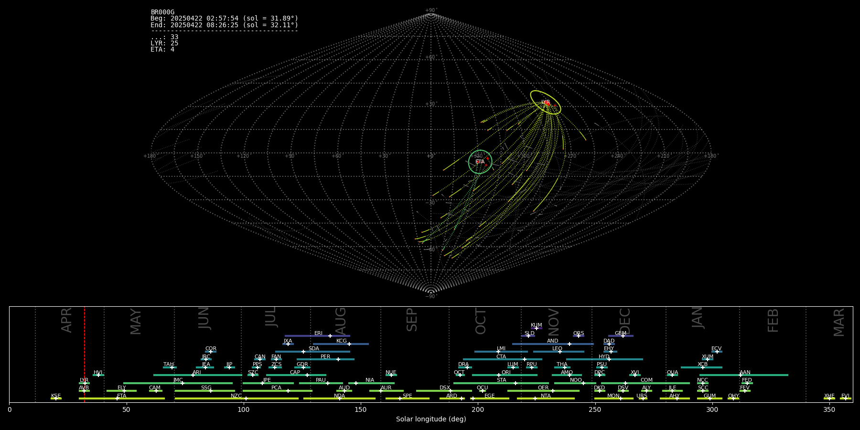Select the green ETA radiant circle on sky map
The height and width of the screenshot is (430, 860).
coord(480,161)
